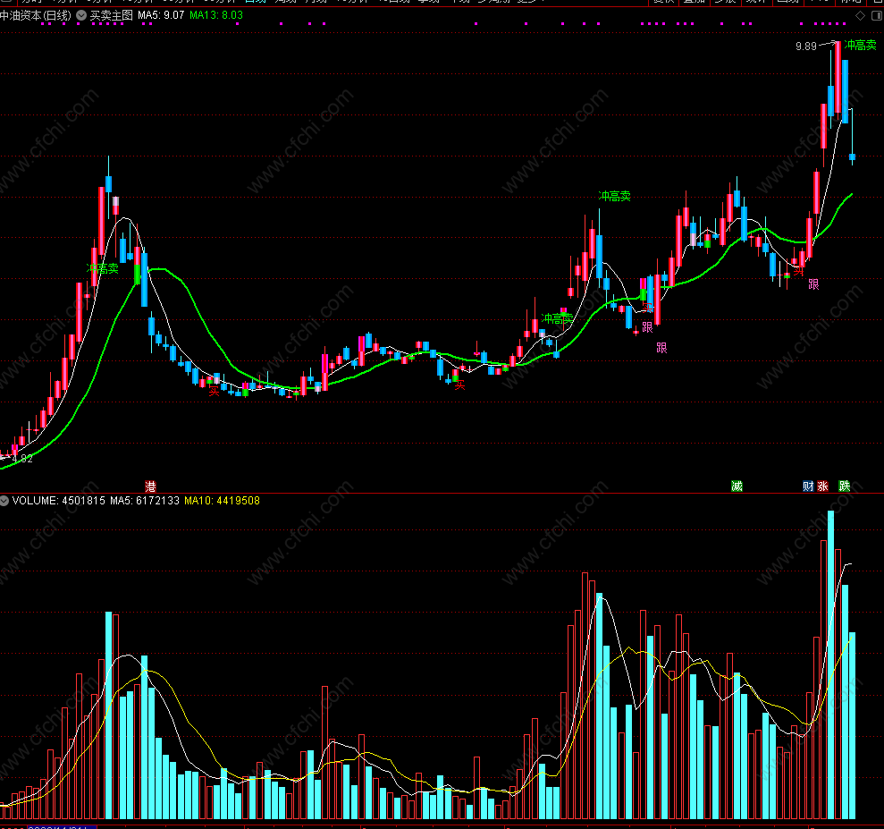The image size is (884, 829).
Task: Open the red 港 event marker
Action: pyautogui.click(x=150, y=486)
